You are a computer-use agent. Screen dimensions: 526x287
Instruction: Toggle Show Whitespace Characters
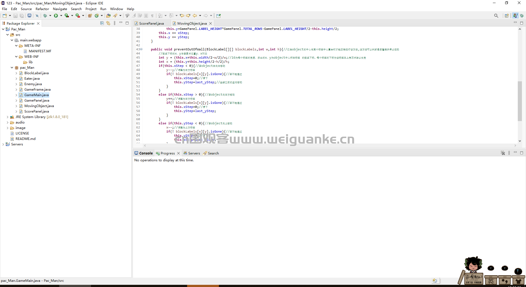click(152, 16)
